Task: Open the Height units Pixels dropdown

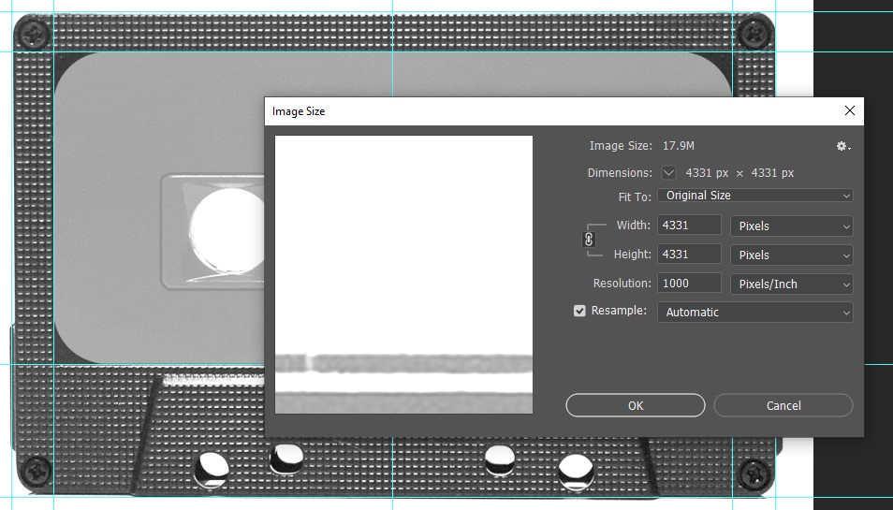Action: 791,255
